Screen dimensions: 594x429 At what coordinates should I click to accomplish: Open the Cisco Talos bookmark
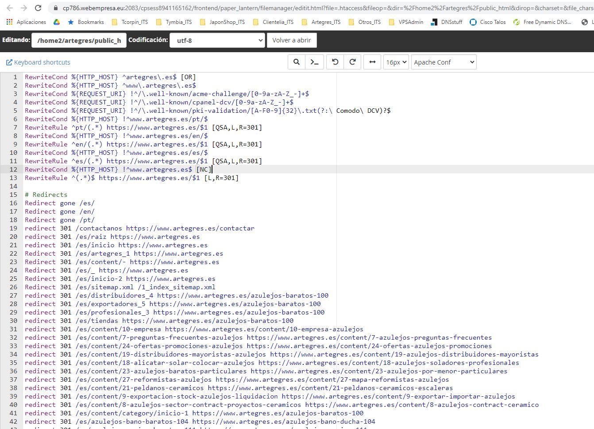(488, 22)
